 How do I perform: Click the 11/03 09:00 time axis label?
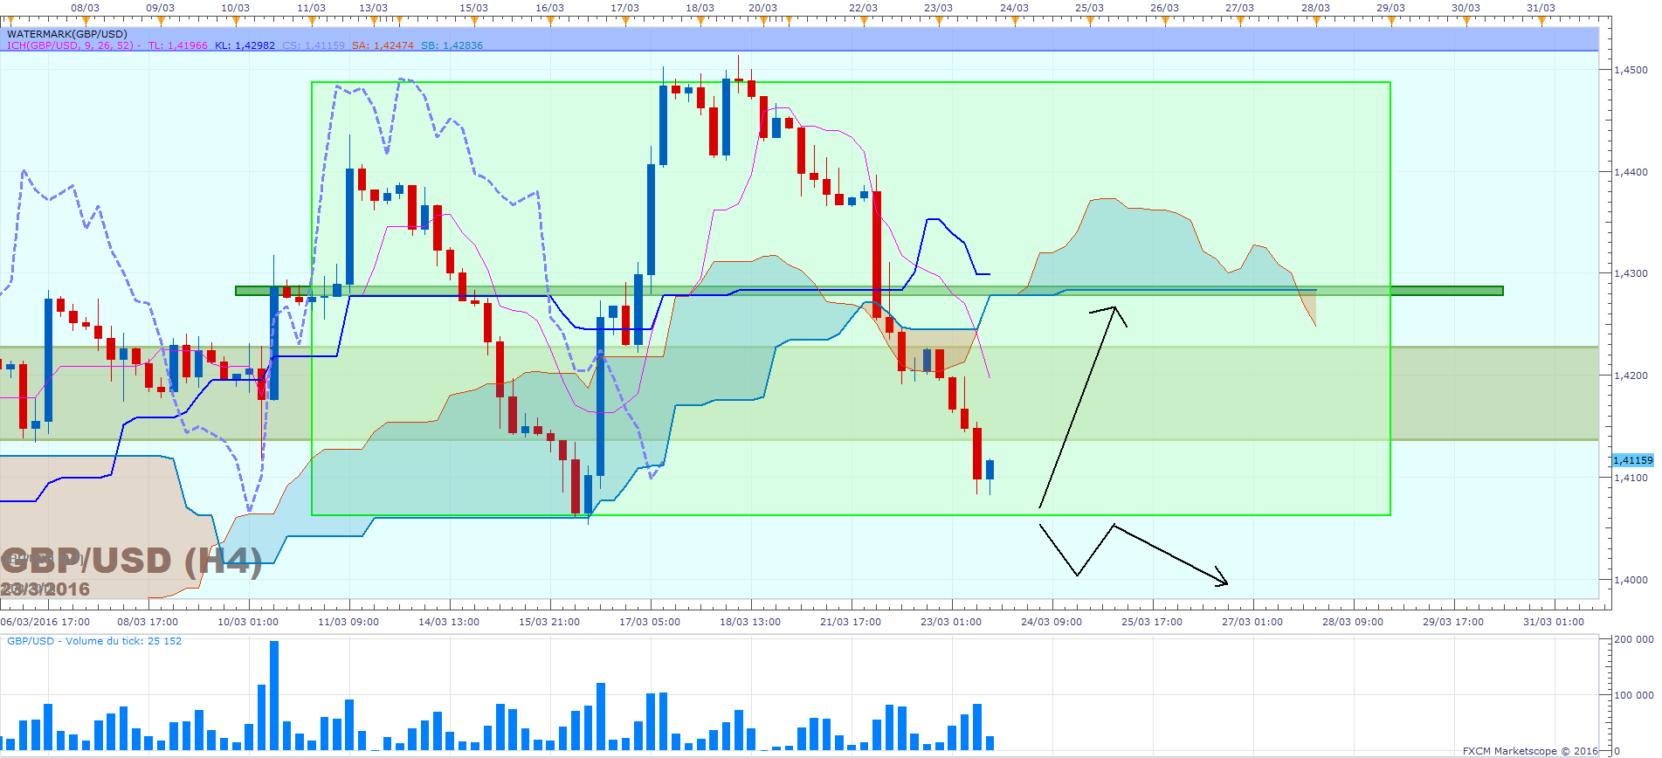click(348, 622)
